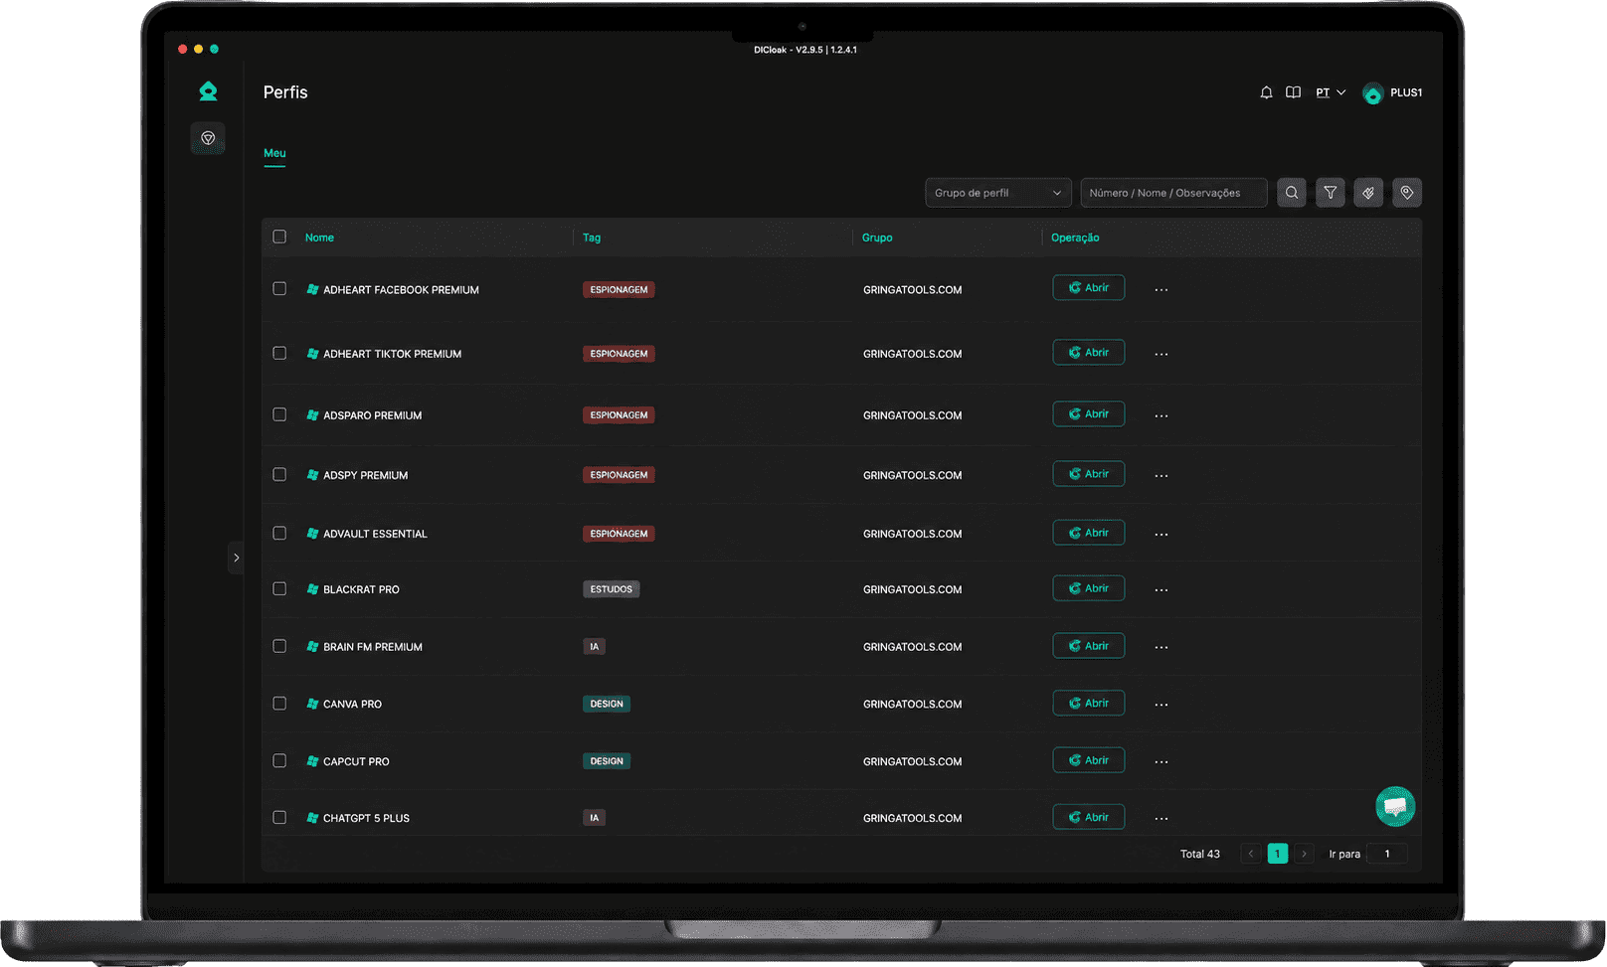
Task: Check the BLACKRAT PRO row checkbox
Action: tap(279, 588)
